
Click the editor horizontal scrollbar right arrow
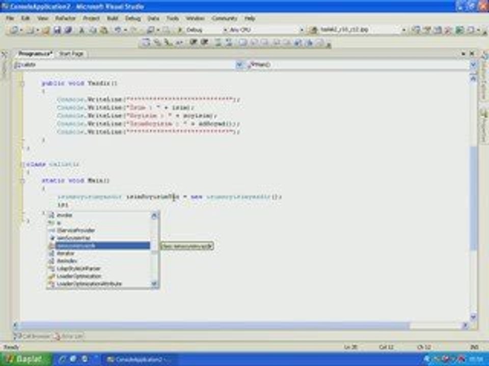point(465,325)
